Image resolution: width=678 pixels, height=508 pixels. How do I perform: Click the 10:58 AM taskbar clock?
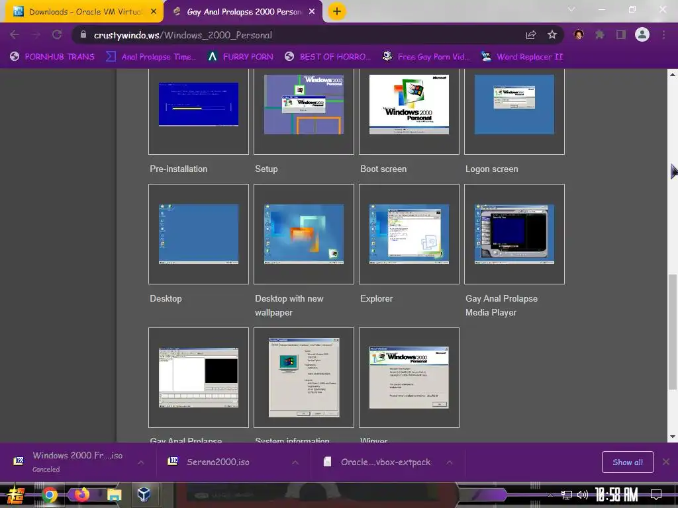616,495
